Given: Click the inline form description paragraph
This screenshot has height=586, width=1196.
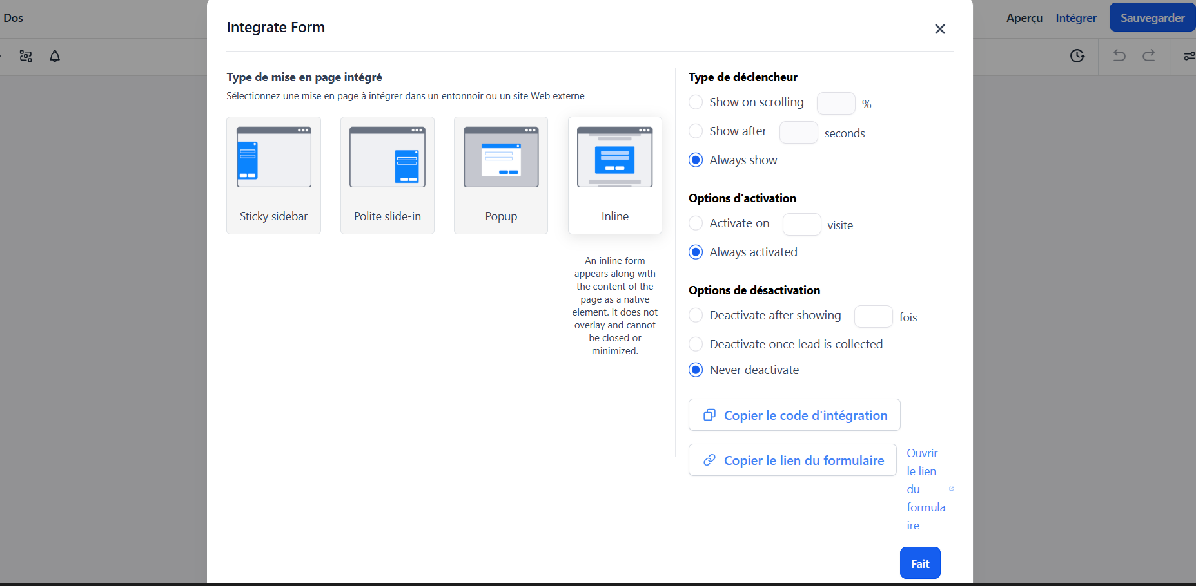Looking at the screenshot, I should [x=615, y=306].
